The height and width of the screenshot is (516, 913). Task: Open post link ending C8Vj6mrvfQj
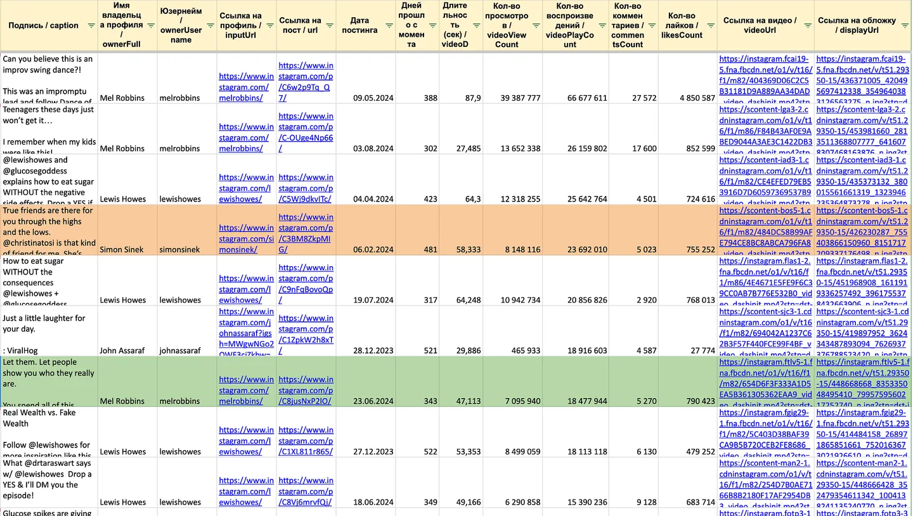point(306,491)
